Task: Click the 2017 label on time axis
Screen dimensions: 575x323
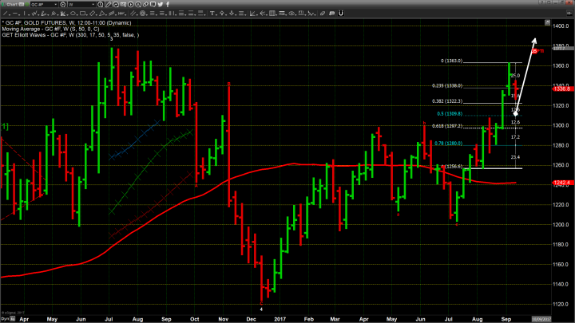Action: click(x=280, y=319)
